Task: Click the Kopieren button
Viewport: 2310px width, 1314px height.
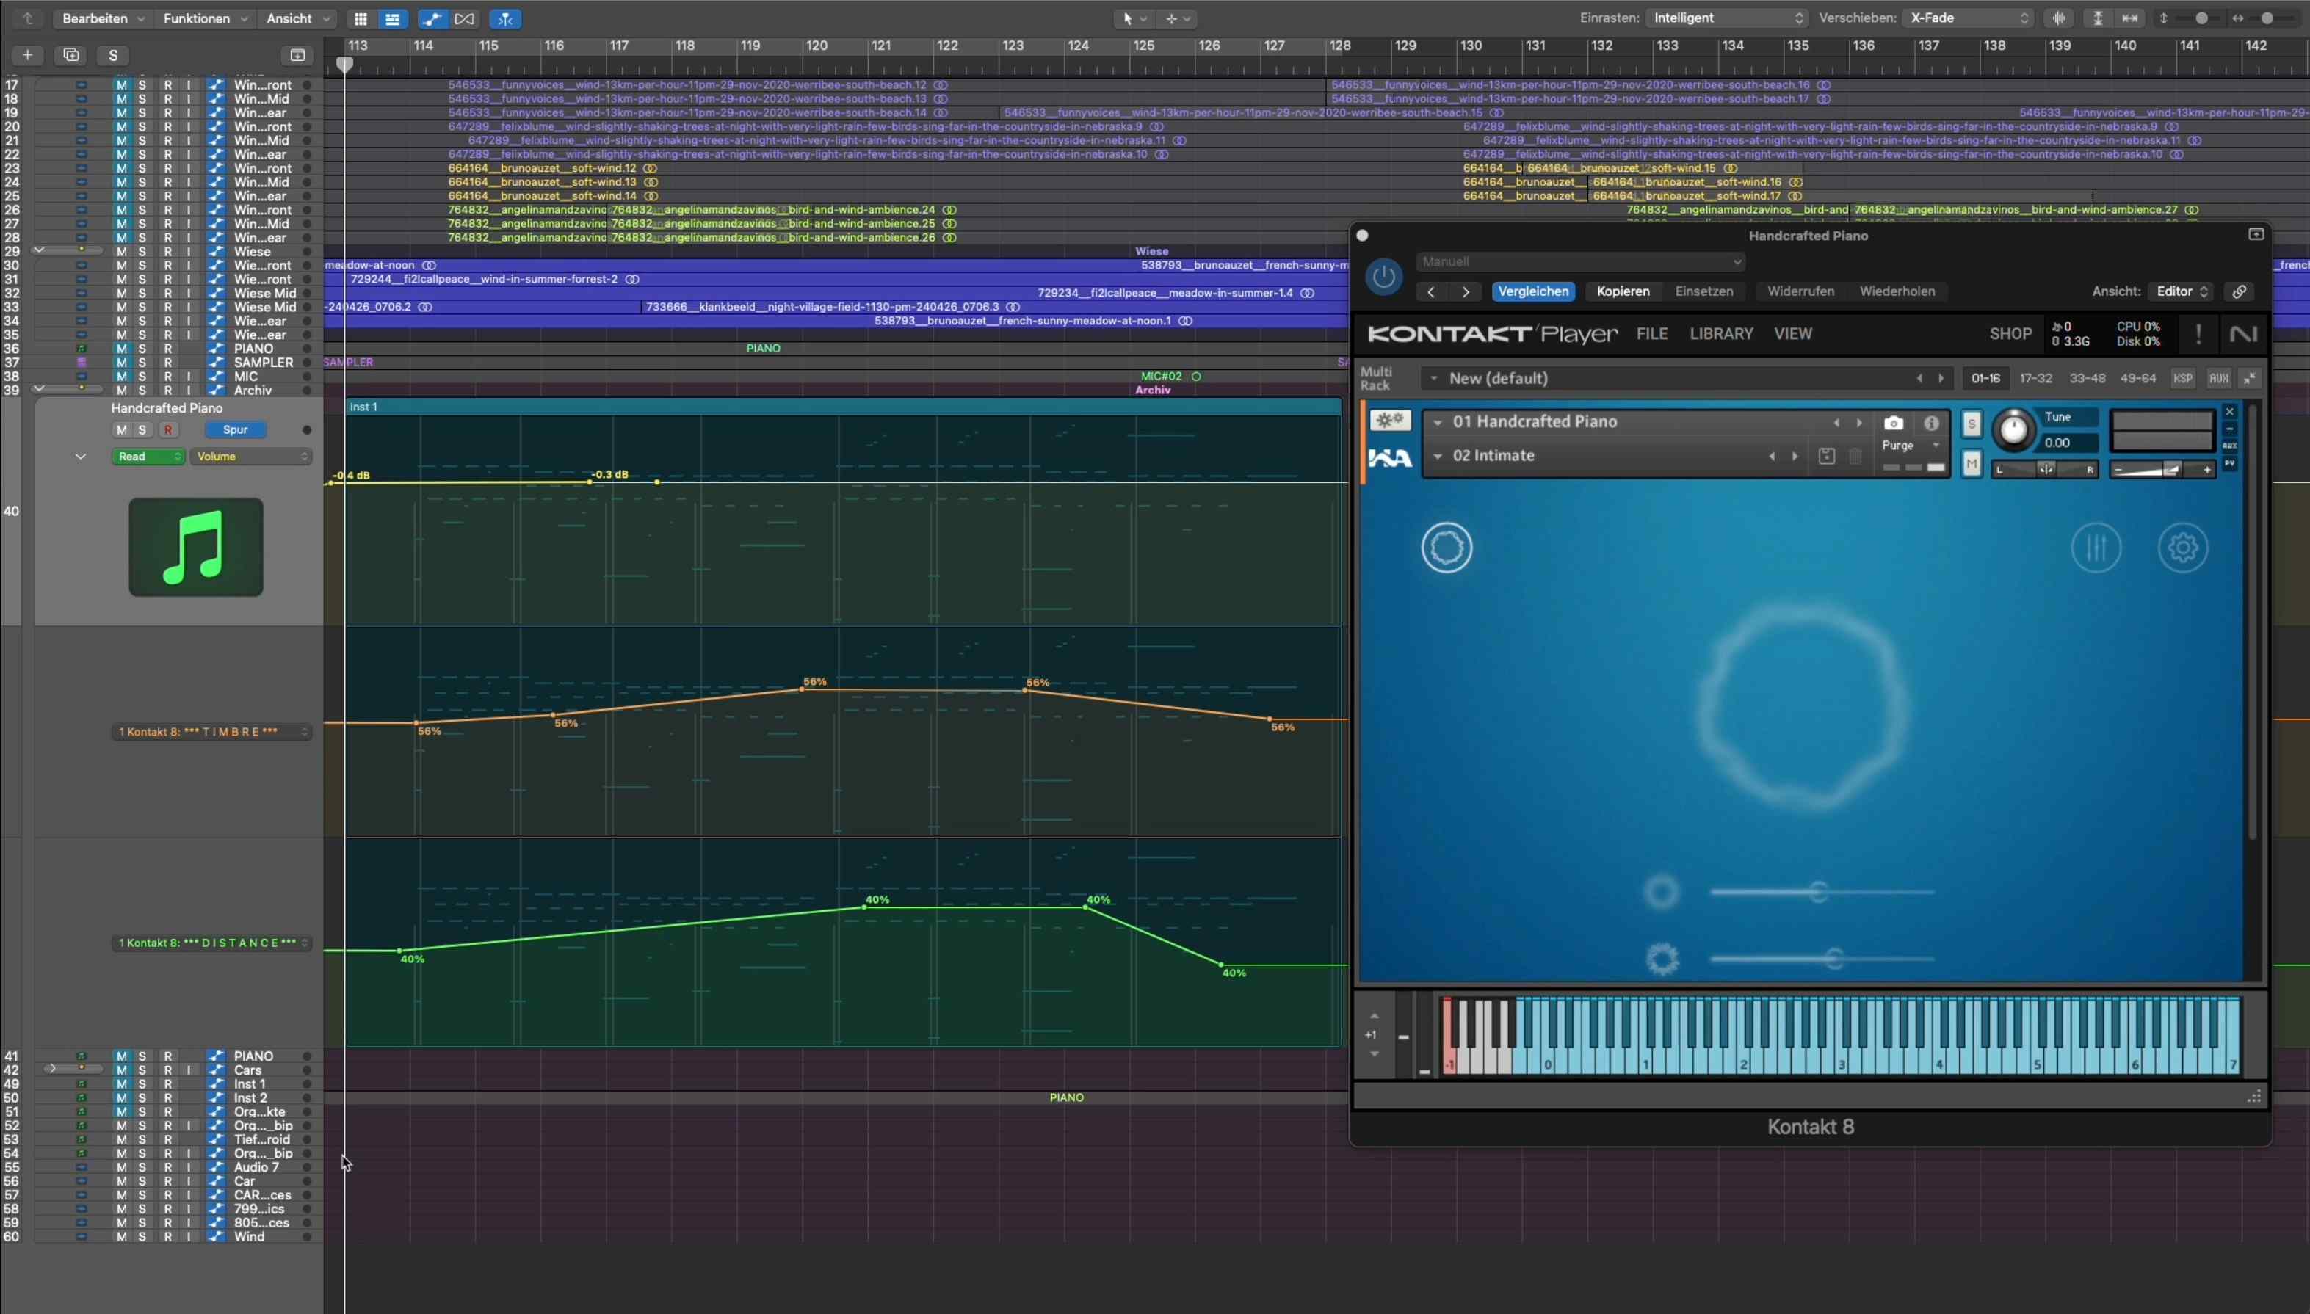Action: pyautogui.click(x=1622, y=291)
